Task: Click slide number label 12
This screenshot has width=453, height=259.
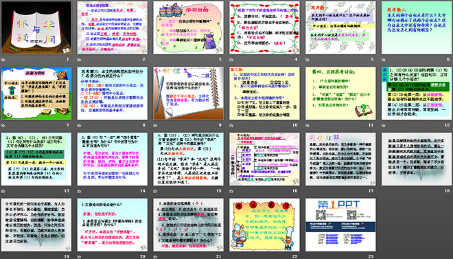Action: click(x=448, y=125)
